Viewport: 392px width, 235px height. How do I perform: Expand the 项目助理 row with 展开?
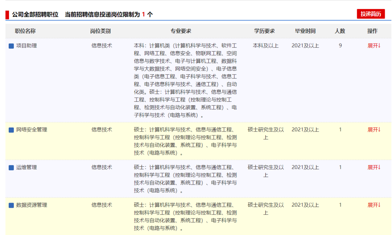(374, 46)
